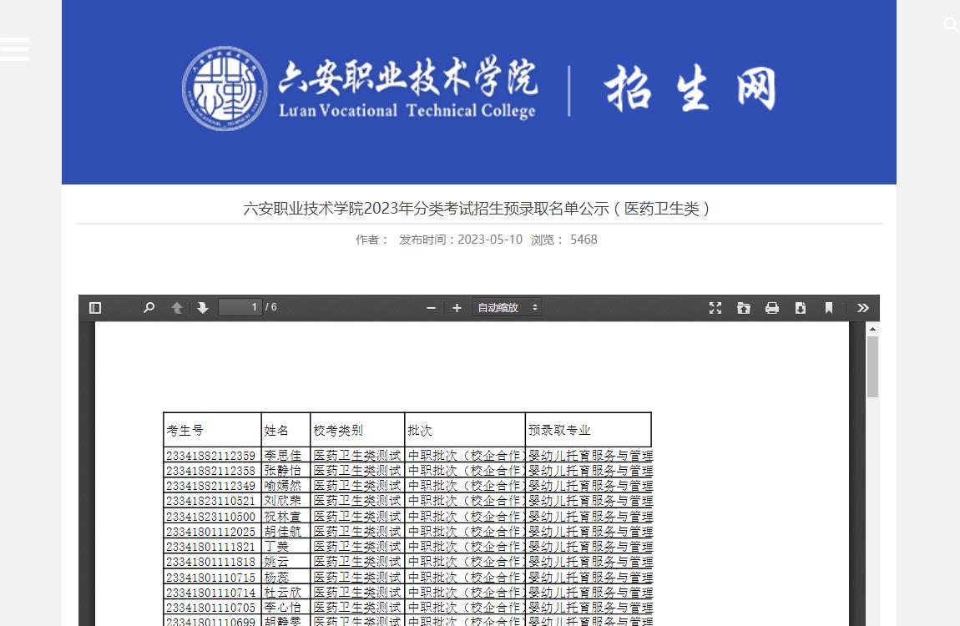960x626 pixels.
Task: Switch PDF to presentation fullscreen mode
Action: pos(715,308)
